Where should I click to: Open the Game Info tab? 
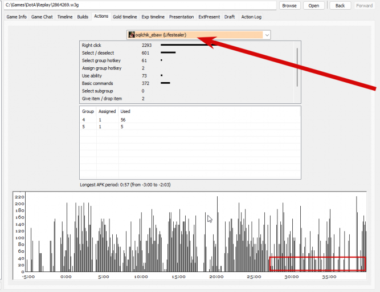pos(17,17)
